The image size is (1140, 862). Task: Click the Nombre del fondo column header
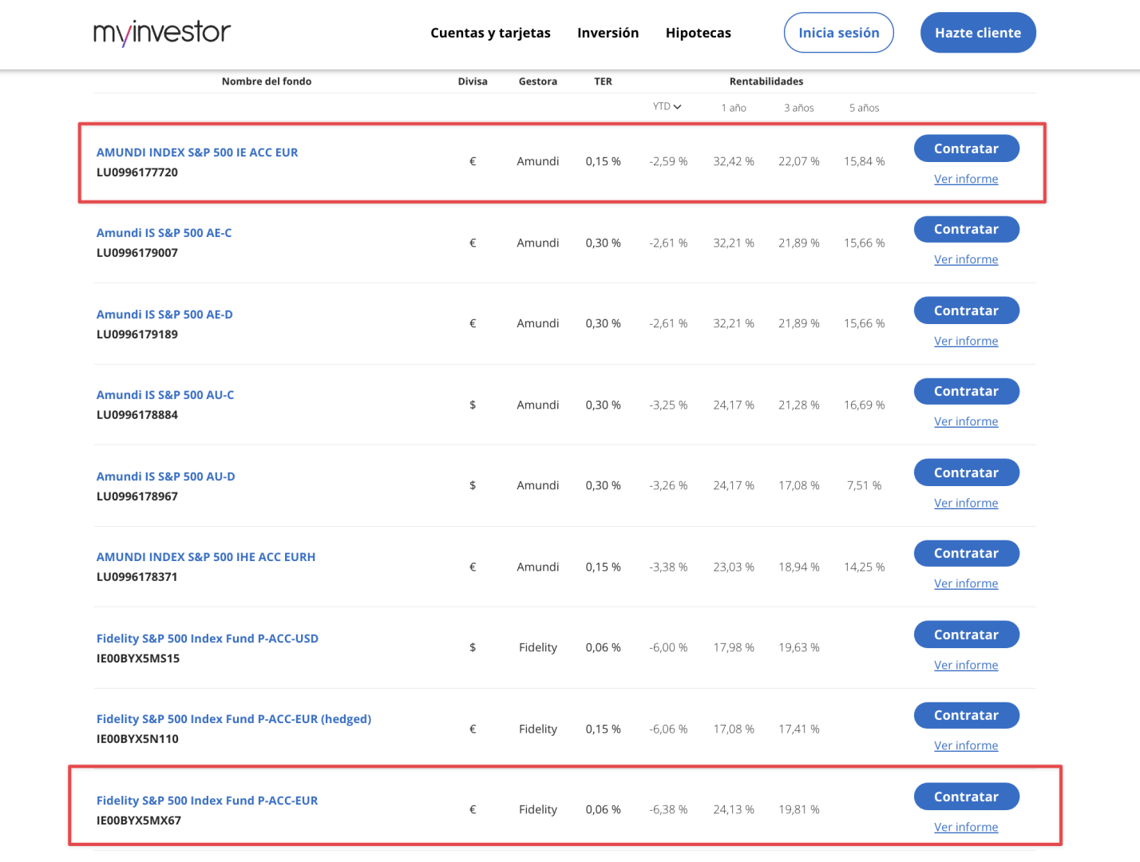point(267,81)
